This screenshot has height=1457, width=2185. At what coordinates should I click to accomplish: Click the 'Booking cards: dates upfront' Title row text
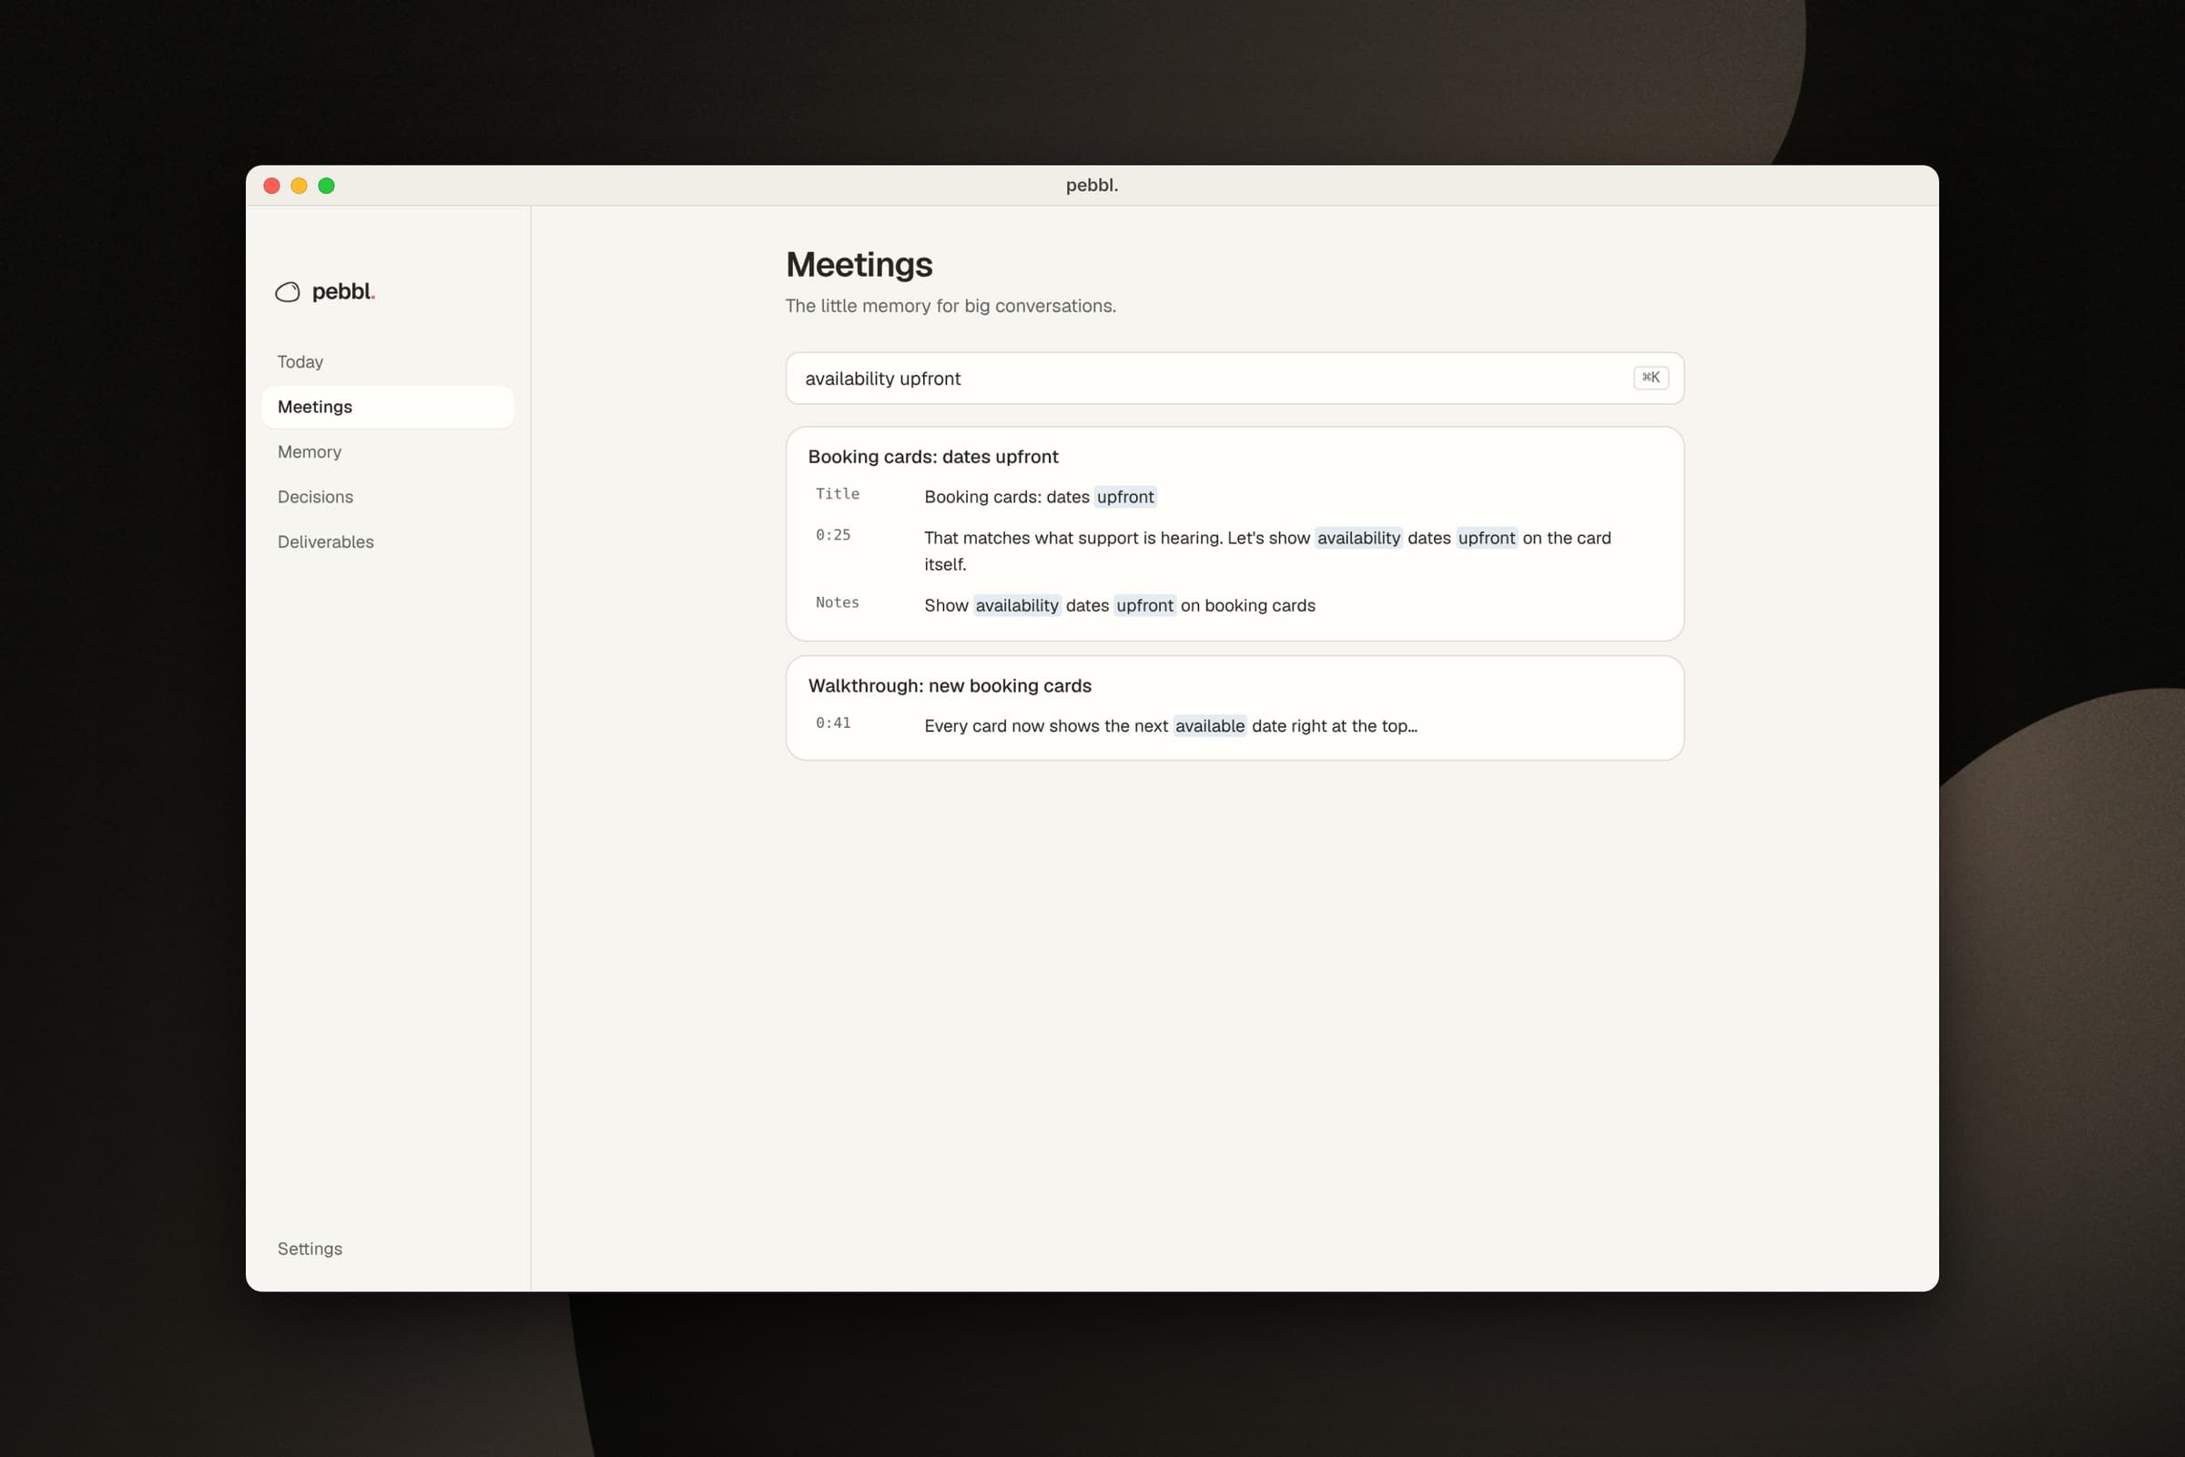point(1039,497)
